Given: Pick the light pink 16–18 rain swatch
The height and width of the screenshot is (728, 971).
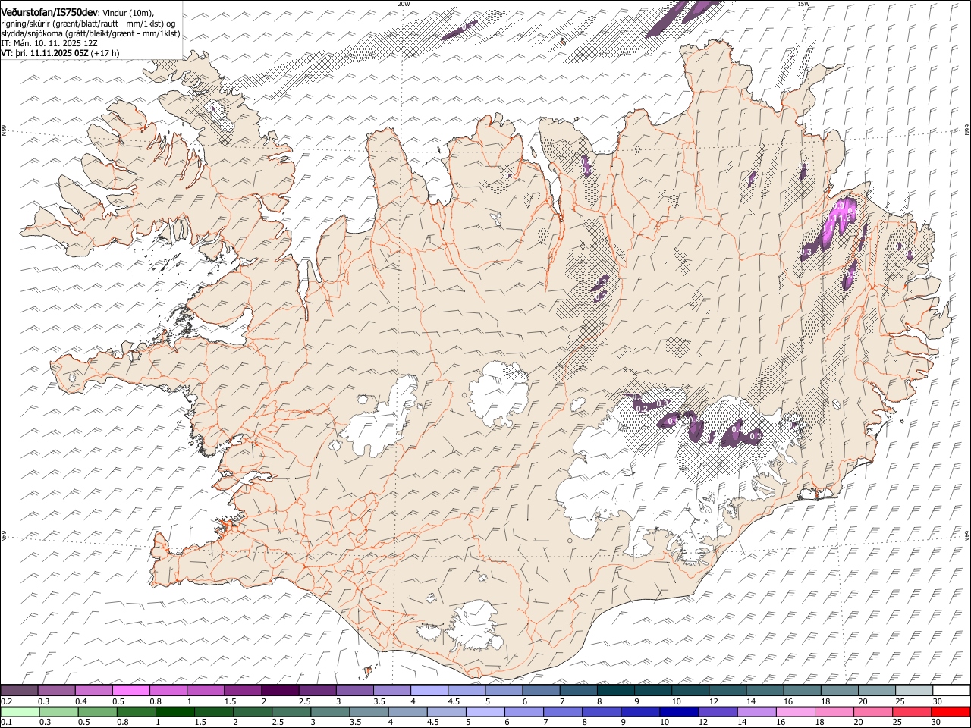Looking at the screenshot, I should pyautogui.click(x=795, y=711).
